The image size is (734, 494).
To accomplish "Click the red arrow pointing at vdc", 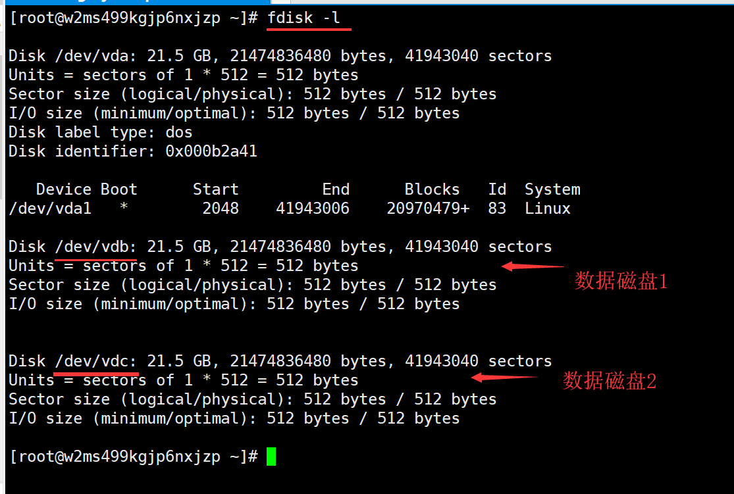I will [505, 377].
